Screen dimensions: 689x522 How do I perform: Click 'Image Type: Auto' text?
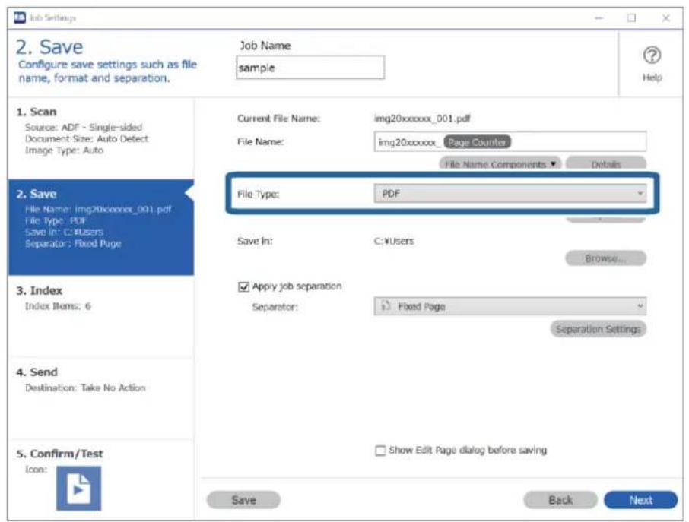[x=64, y=150]
